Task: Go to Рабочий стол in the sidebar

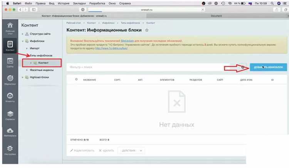Action: (10, 29)
